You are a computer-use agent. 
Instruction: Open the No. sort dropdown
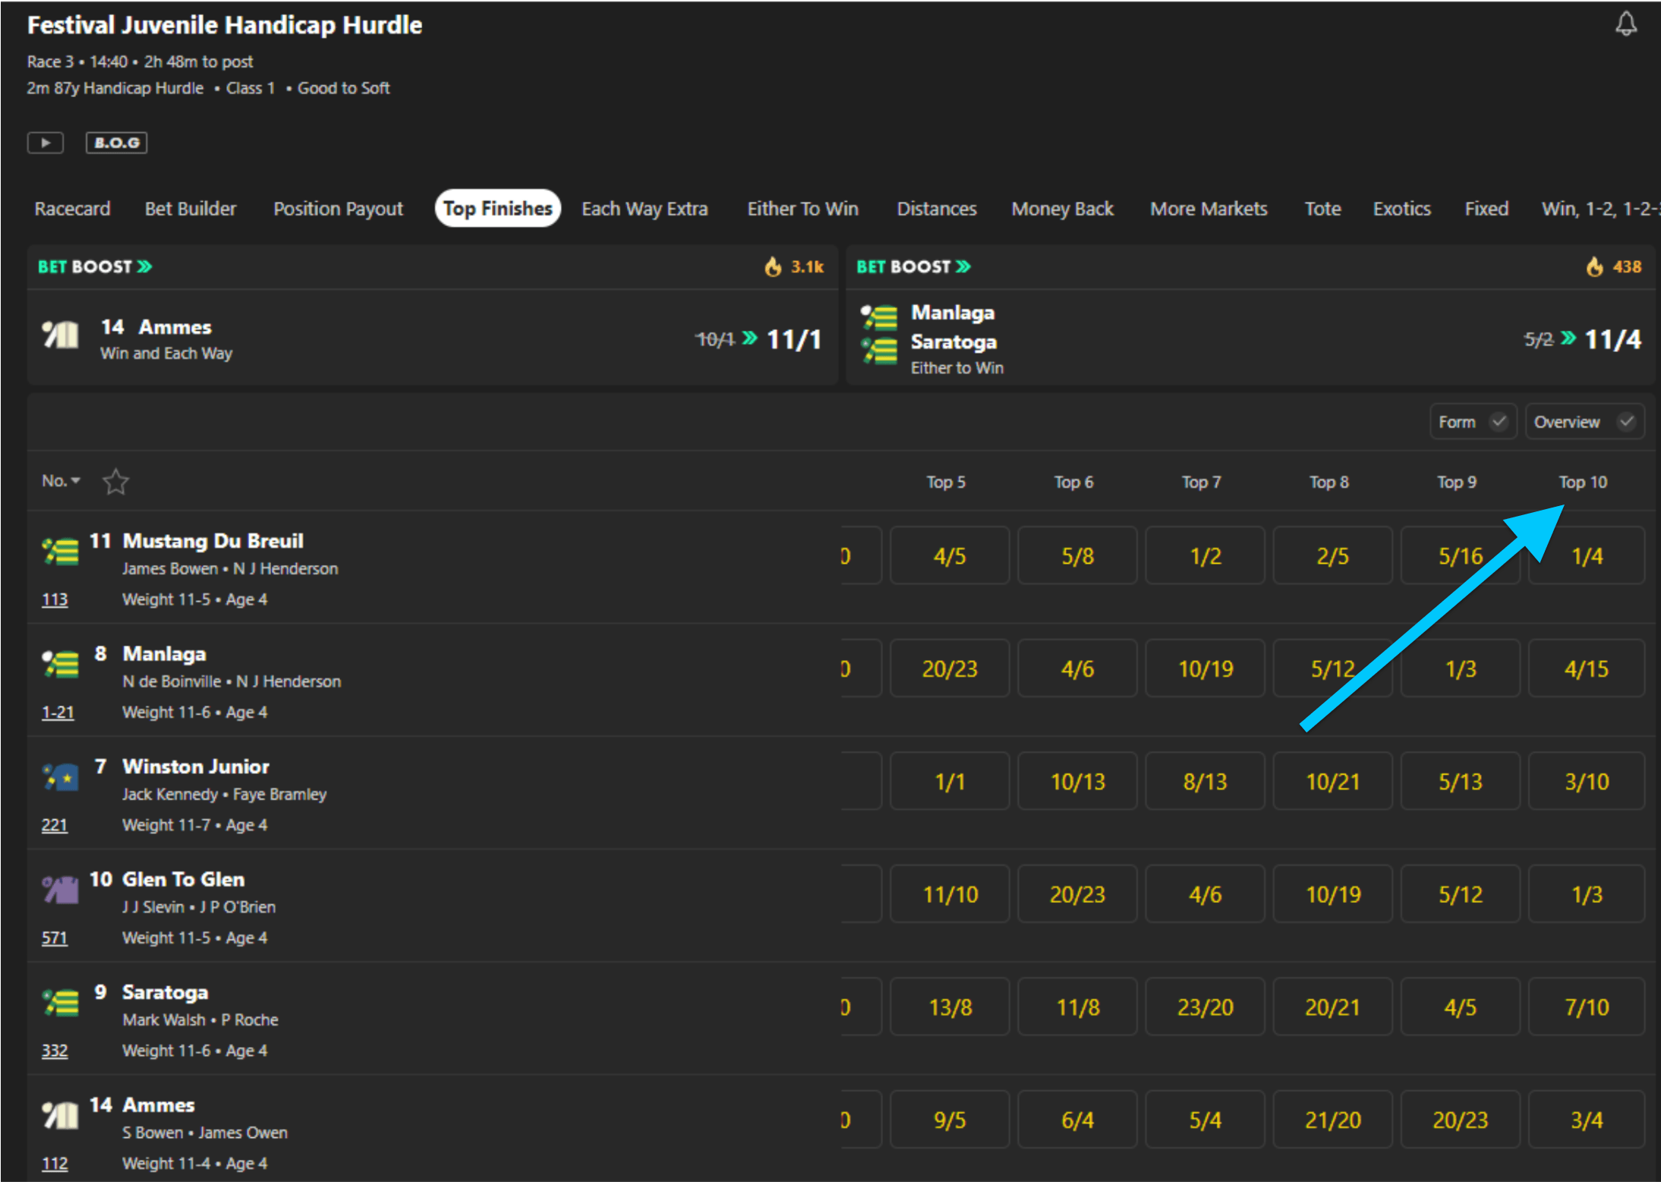pyautogui.click(x=61, y=481)
